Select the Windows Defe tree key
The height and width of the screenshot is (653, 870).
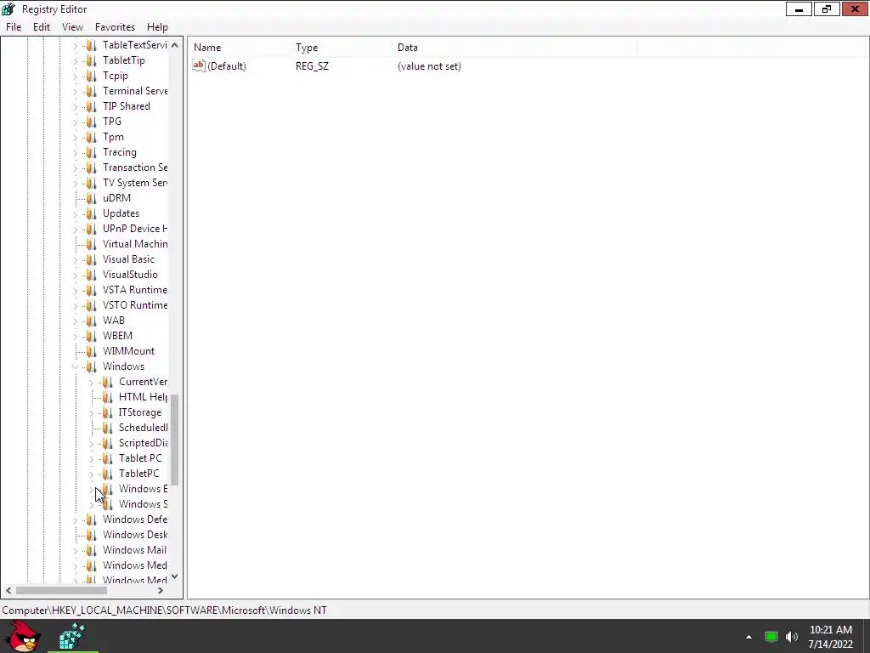coord(135,520)
